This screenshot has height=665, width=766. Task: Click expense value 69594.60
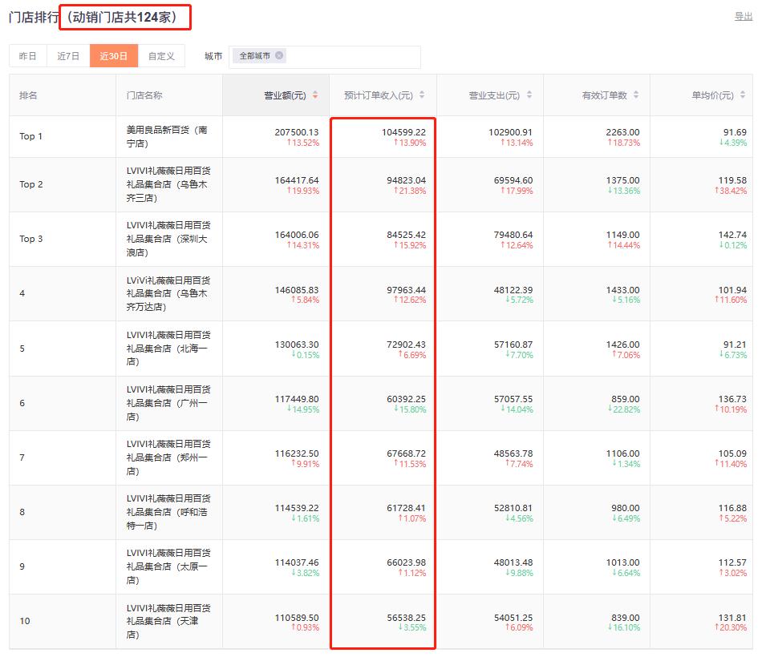[513, 180]
